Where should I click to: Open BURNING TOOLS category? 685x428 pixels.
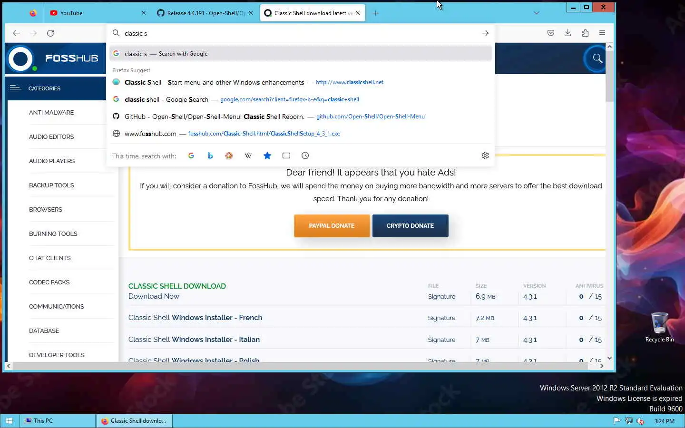coord(53,234)
